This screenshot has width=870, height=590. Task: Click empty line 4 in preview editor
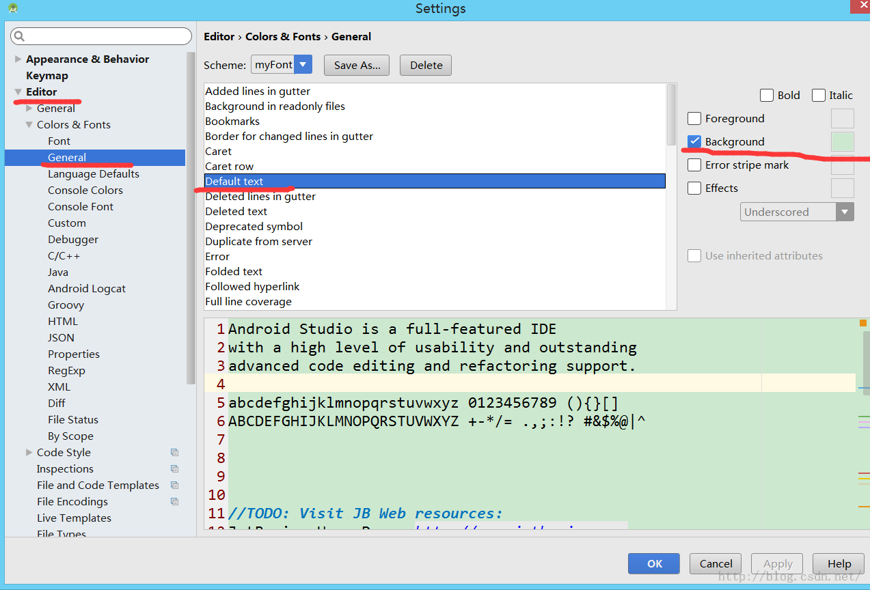[x=530, y=383]
